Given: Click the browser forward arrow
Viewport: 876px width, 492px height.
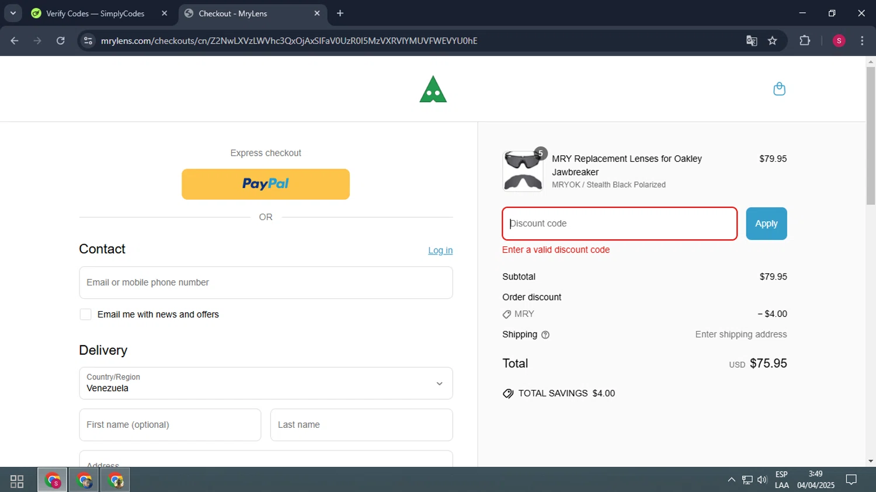Looking at the screenshot, I should click(x=37, y=41).
